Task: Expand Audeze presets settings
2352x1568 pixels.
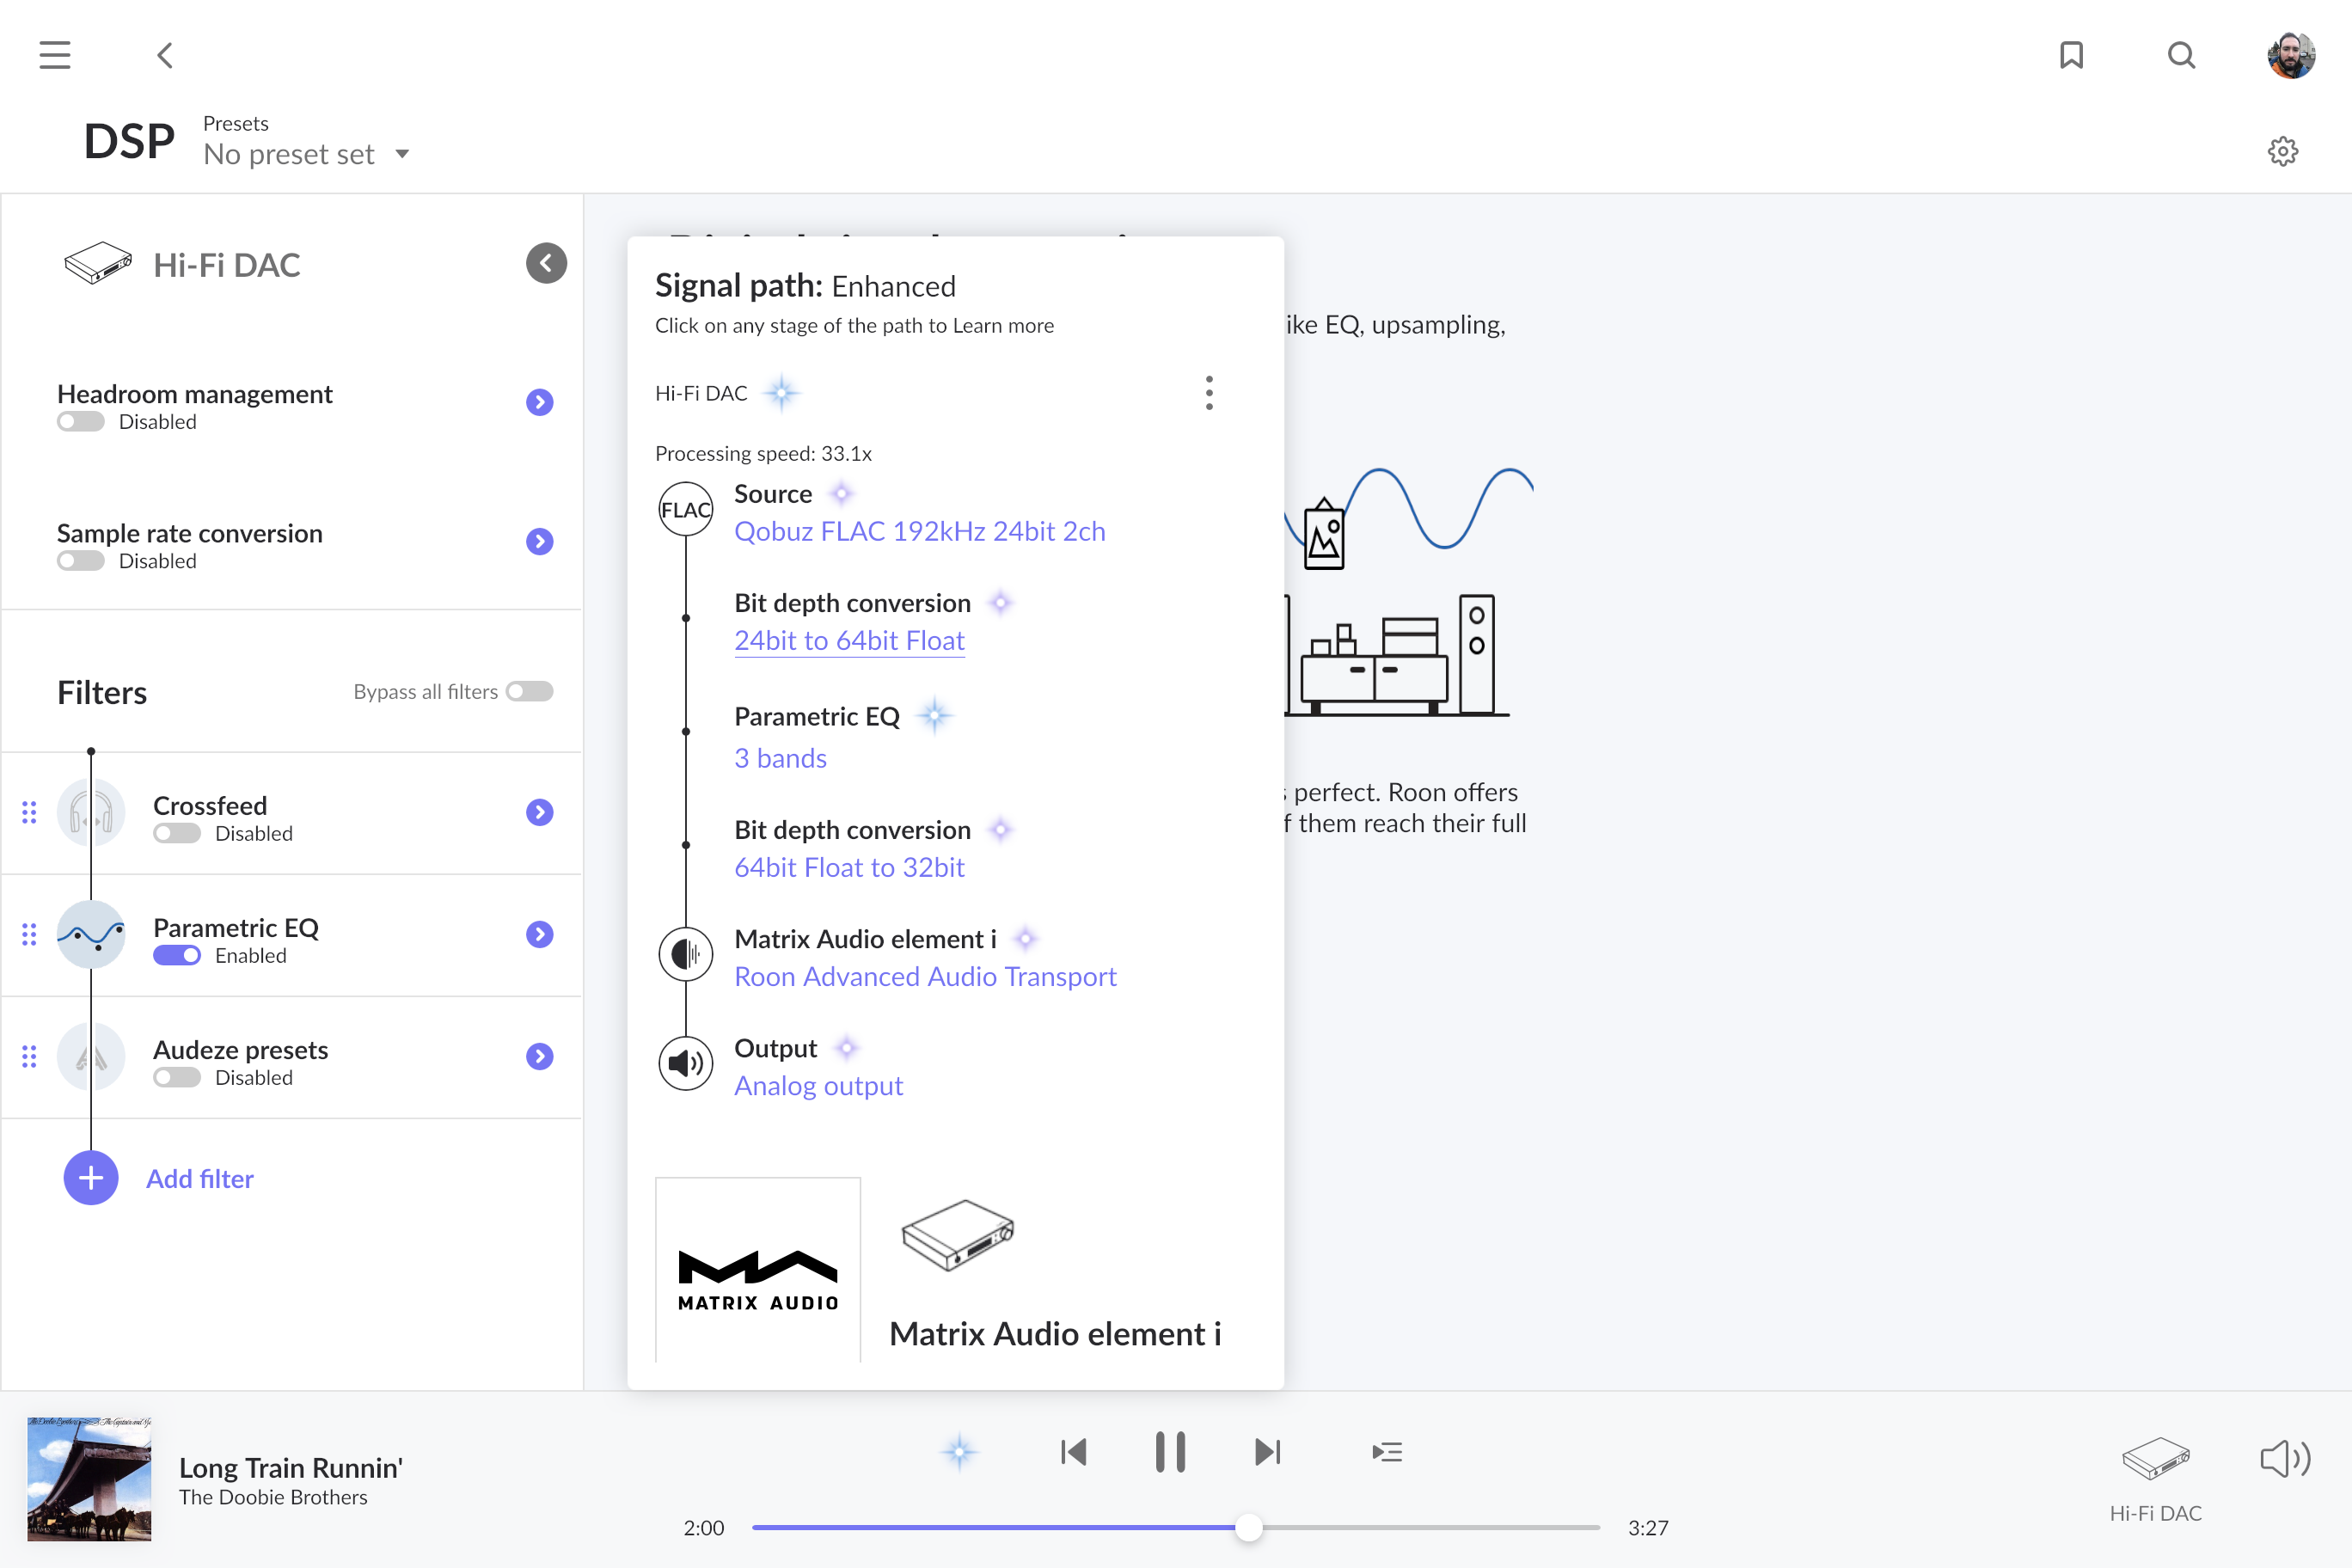Action: pyautogui.click(x=540, y=1056)
